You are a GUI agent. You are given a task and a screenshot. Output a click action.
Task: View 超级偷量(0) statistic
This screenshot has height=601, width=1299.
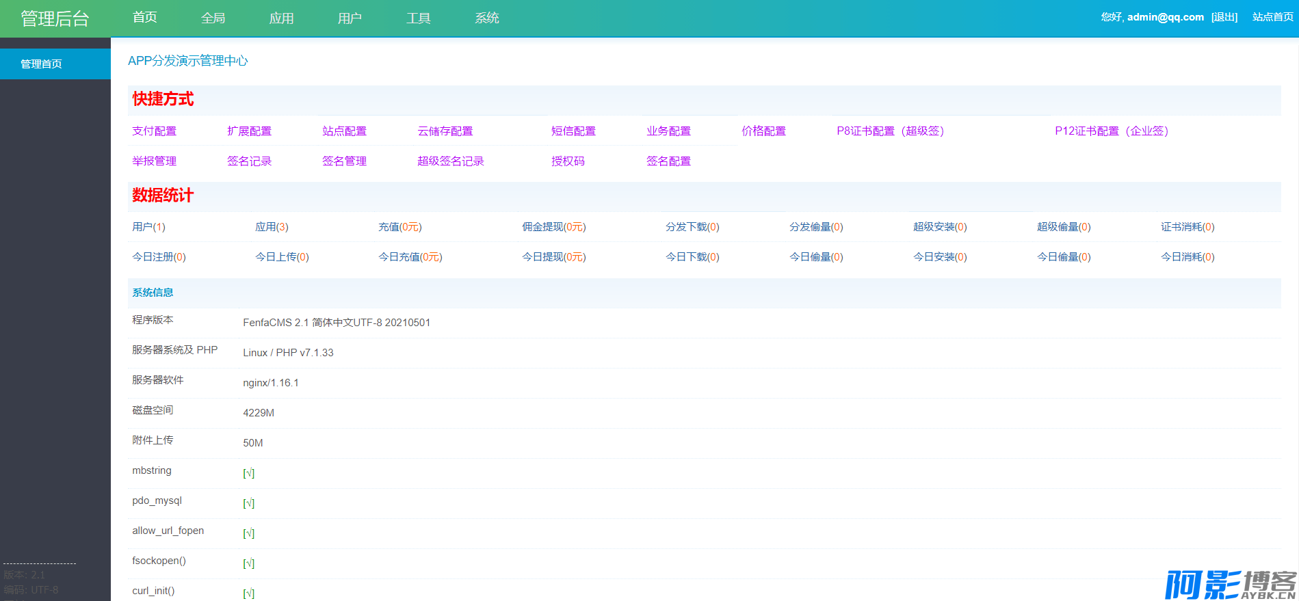pos(1064,227)
